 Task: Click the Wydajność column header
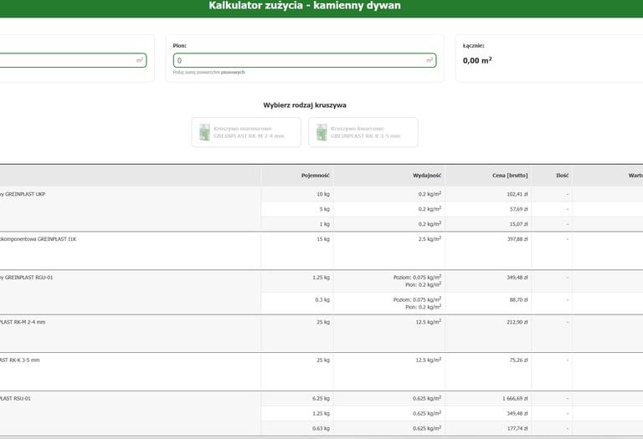point(427,176)
